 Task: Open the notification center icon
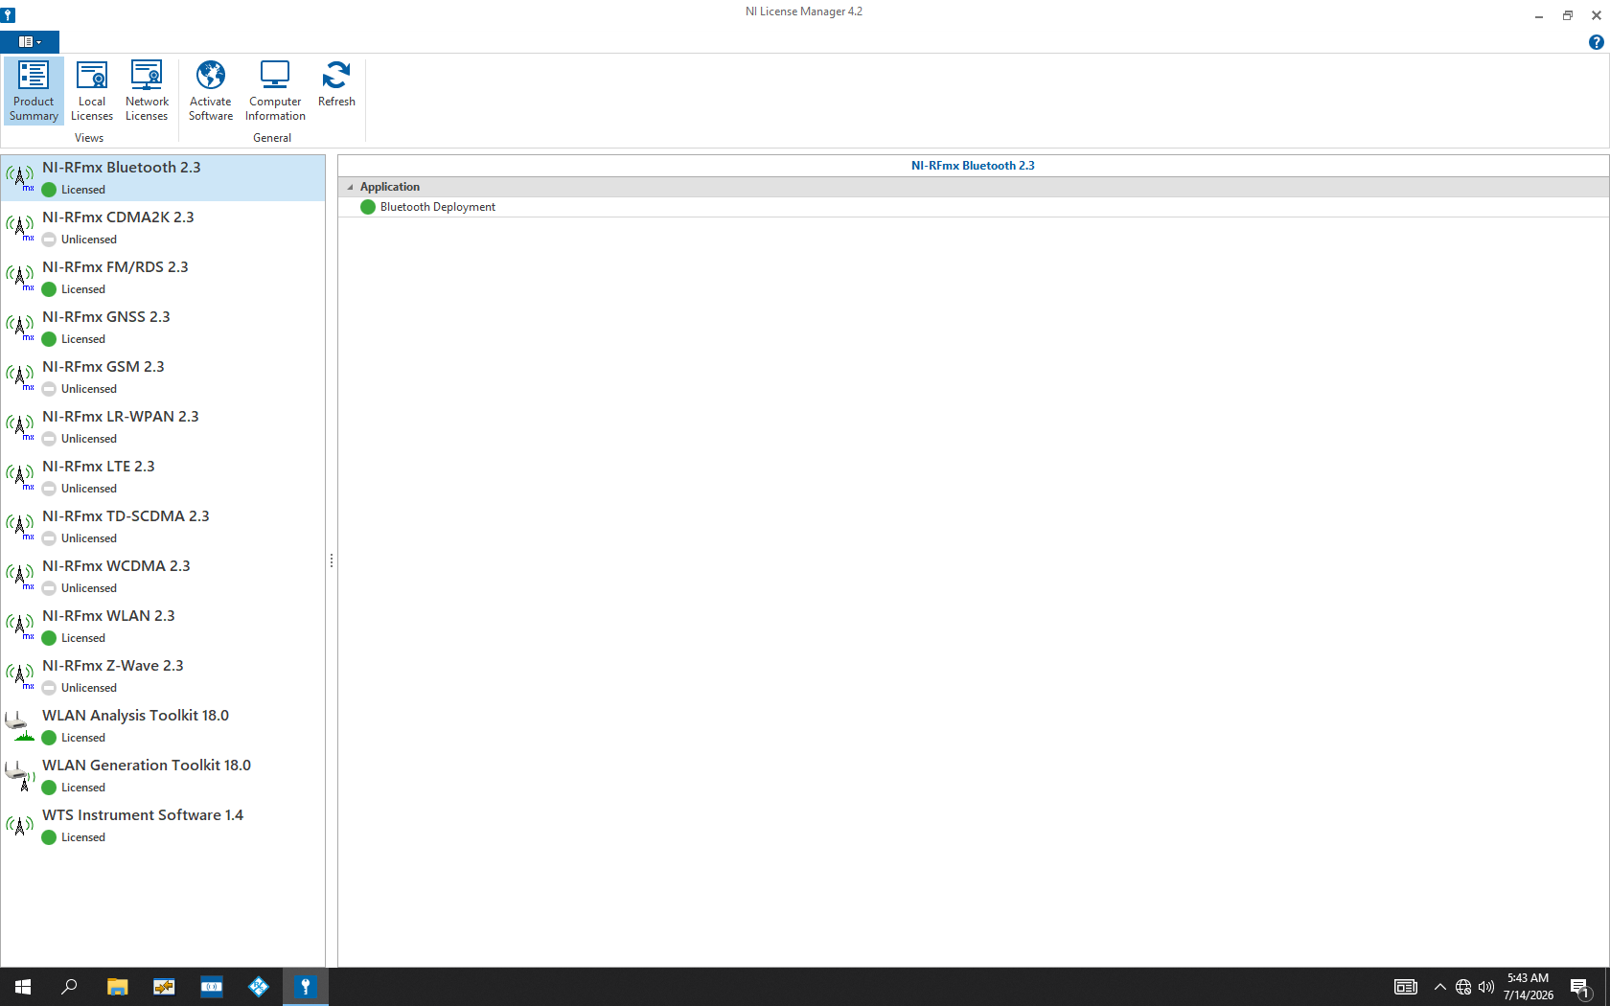coord(1580,987)
